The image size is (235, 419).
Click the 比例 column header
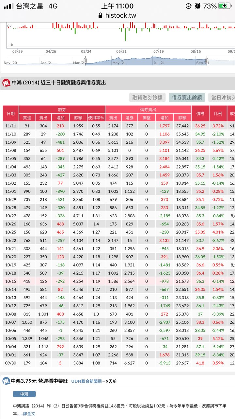[x=218, y=114]
